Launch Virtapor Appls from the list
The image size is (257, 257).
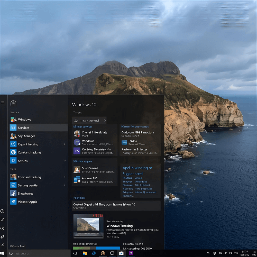[x=27, y=202]
